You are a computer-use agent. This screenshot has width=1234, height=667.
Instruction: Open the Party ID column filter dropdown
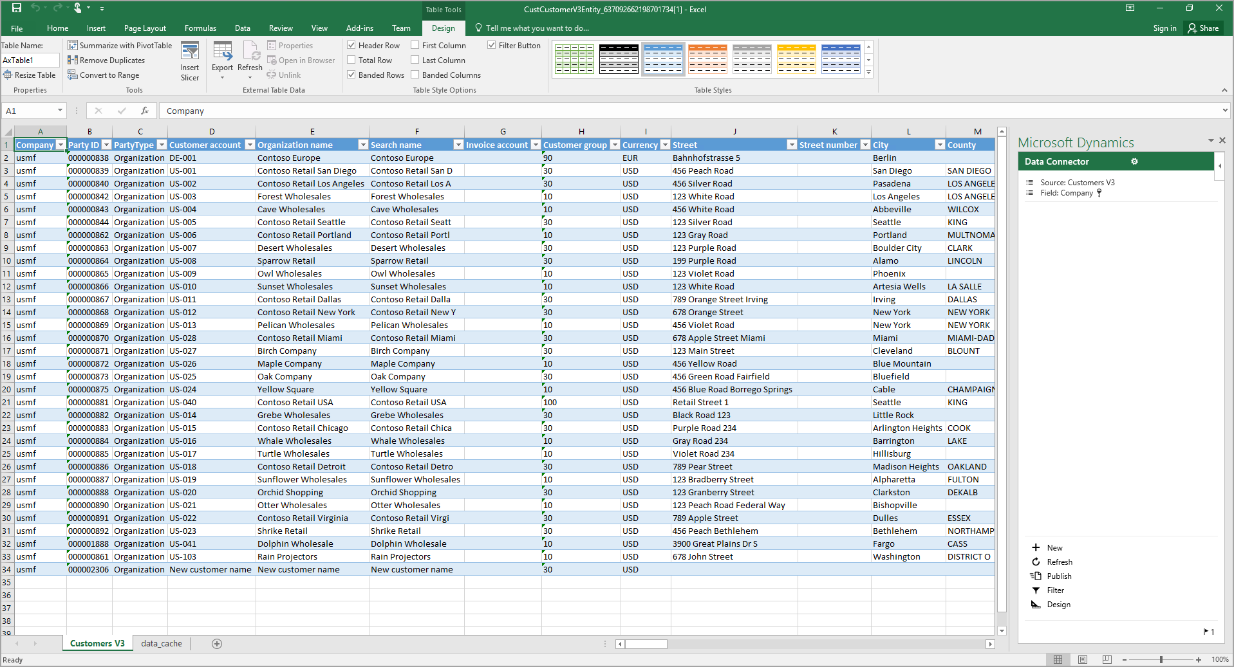click(107, 145)
